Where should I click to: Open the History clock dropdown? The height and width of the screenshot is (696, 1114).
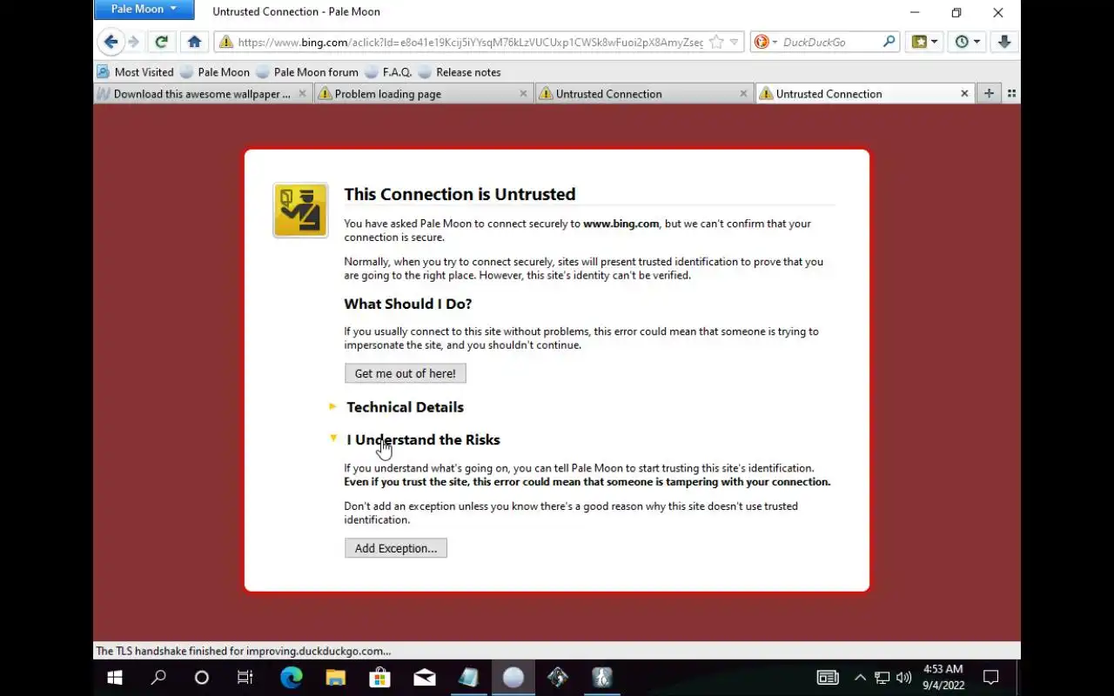967,42
